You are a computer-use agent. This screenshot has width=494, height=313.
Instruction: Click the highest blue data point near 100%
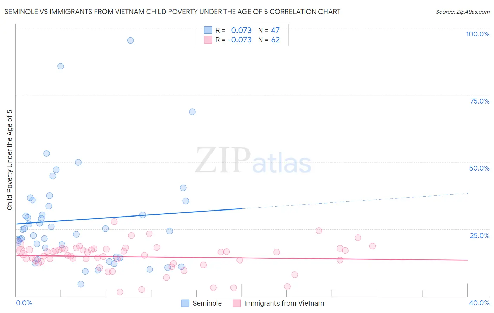130,40
